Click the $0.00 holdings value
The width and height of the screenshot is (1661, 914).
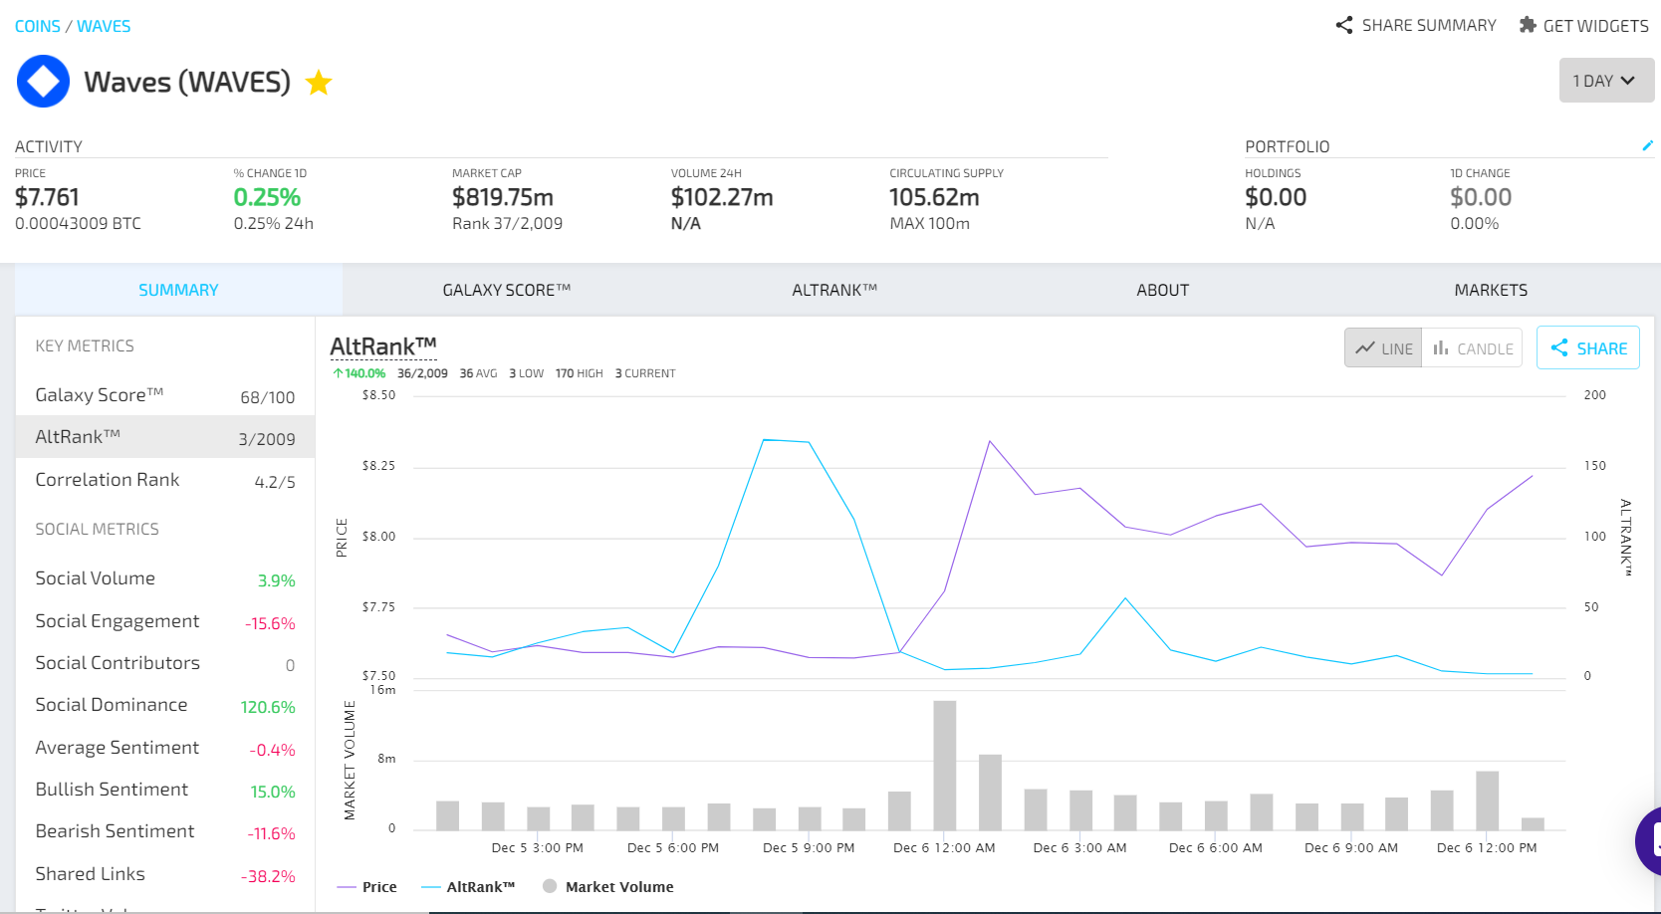coord(1276,197)
